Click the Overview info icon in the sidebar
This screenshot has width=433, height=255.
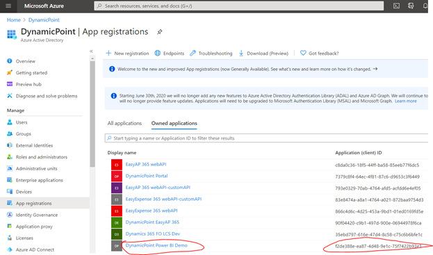[10, 61]
